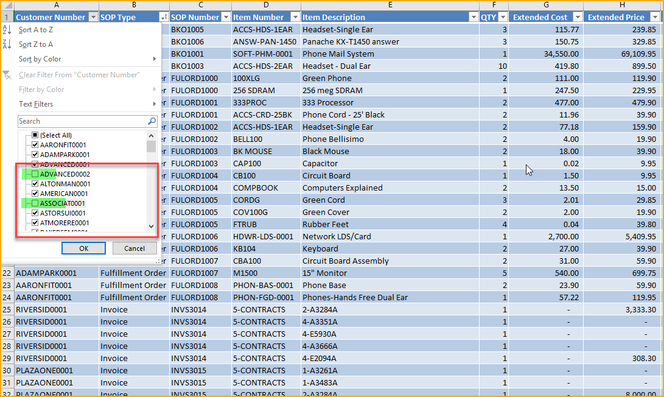This screenshot has width=664, height=397.
Task: Select the column E header
Action: click(x=390, y=5)
